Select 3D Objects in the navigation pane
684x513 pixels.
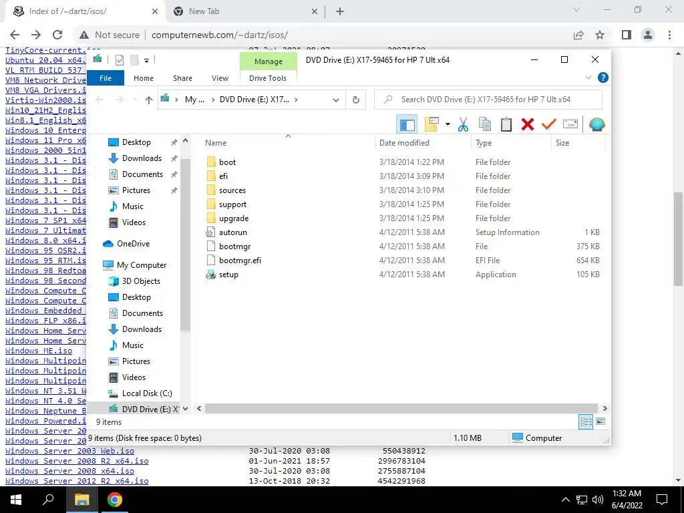141,281
